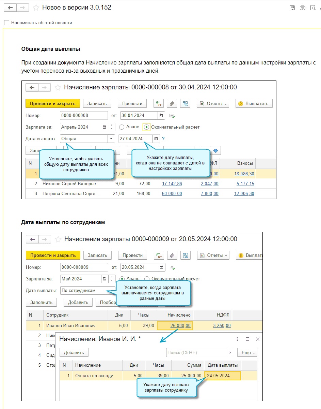The image size is (321, 409).
Task: Open calendar for 'Апрель 2024' month field
Action: click(x=104, y=127)
